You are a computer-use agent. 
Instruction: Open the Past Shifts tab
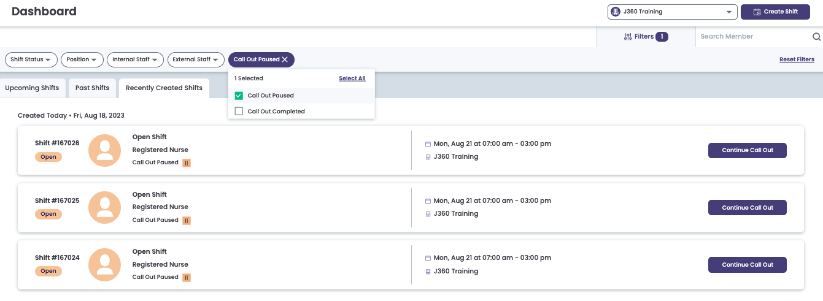point(92,88)
